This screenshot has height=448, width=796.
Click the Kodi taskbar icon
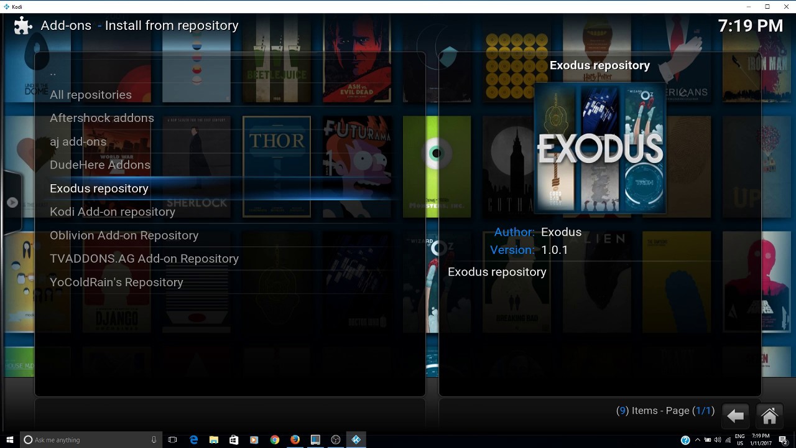click(x=356, y=440)
